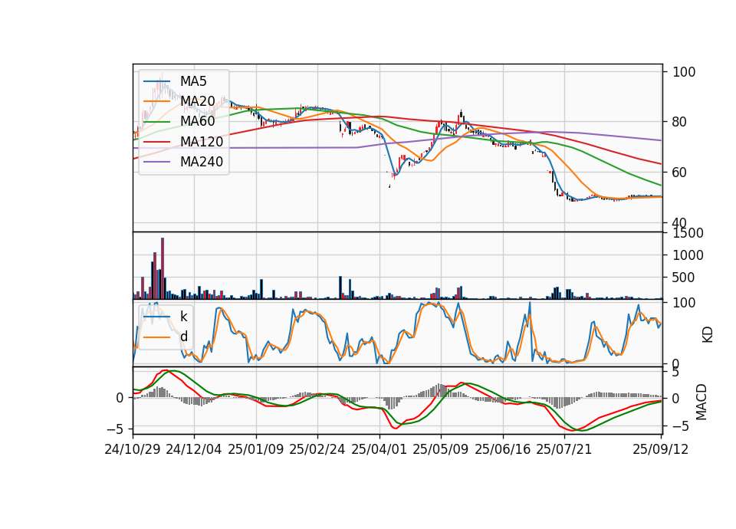Click the 25/09/12 date axis label
Viewport: 736px width, 529px height.
[661, 449]
